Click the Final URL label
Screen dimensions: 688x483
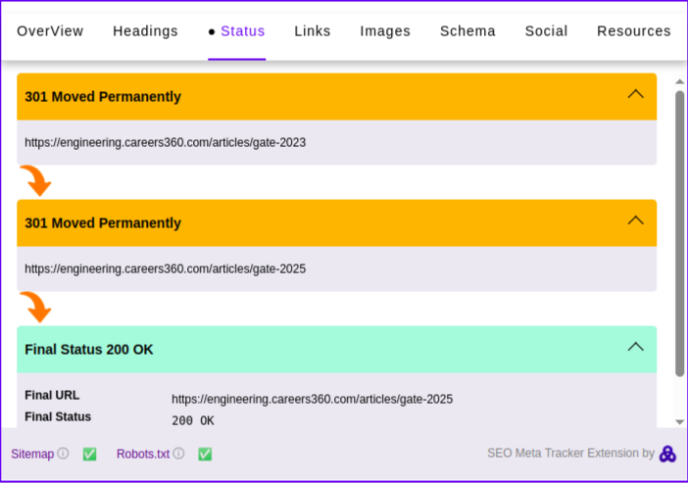coord(52,395)
